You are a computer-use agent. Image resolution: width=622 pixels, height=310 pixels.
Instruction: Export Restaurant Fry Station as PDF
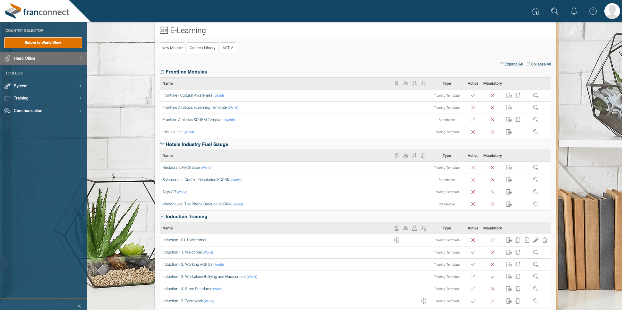509,168
